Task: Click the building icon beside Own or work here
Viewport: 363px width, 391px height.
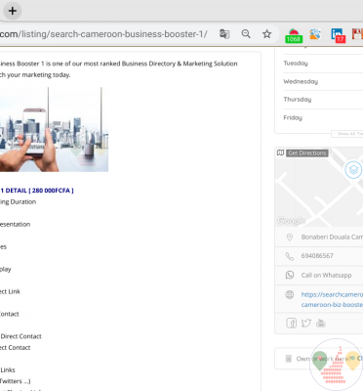Action: coord(288,359)
